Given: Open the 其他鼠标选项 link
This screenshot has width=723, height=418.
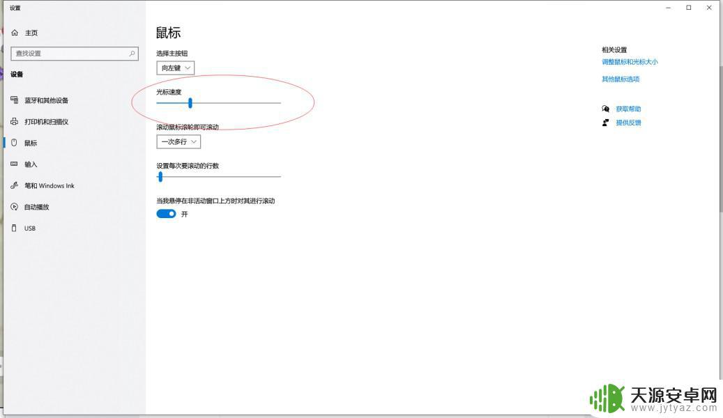Looking at the screenshot, I should tap(621, 79).
